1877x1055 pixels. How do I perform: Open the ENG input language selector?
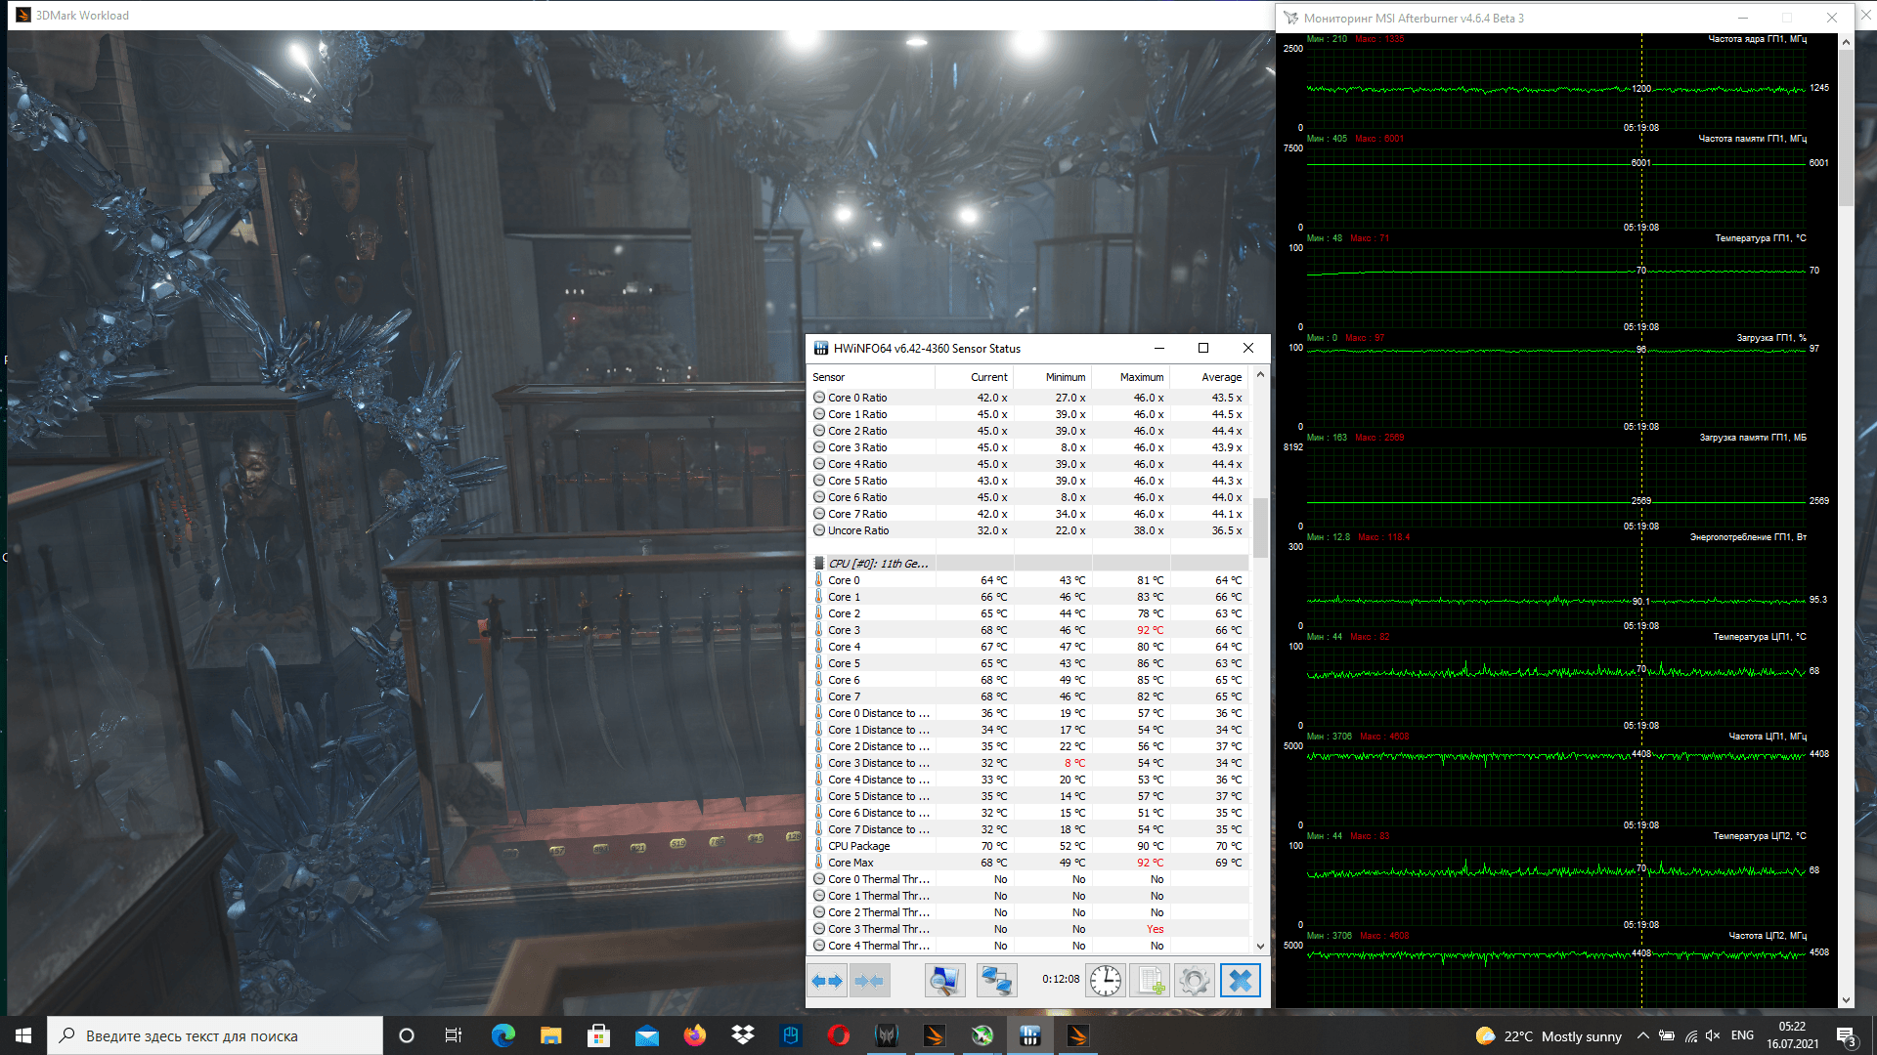pyautogui.click(x=1742, y=1035)
